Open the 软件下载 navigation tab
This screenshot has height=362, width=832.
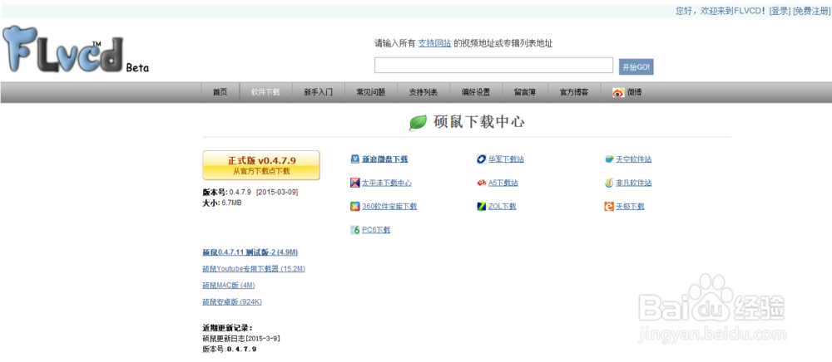pos(266,93)
